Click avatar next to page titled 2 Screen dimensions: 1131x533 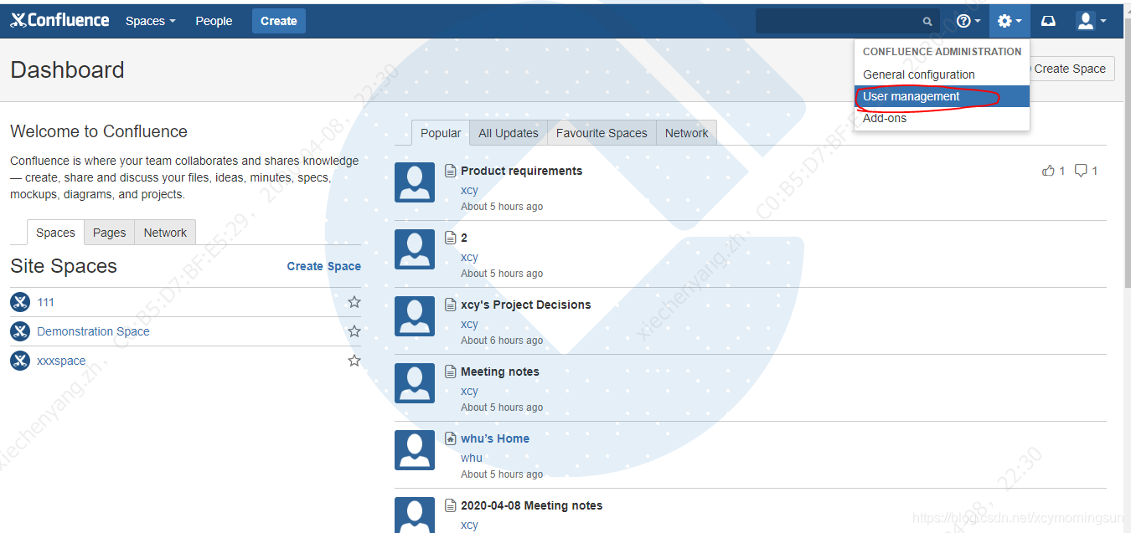415,249
